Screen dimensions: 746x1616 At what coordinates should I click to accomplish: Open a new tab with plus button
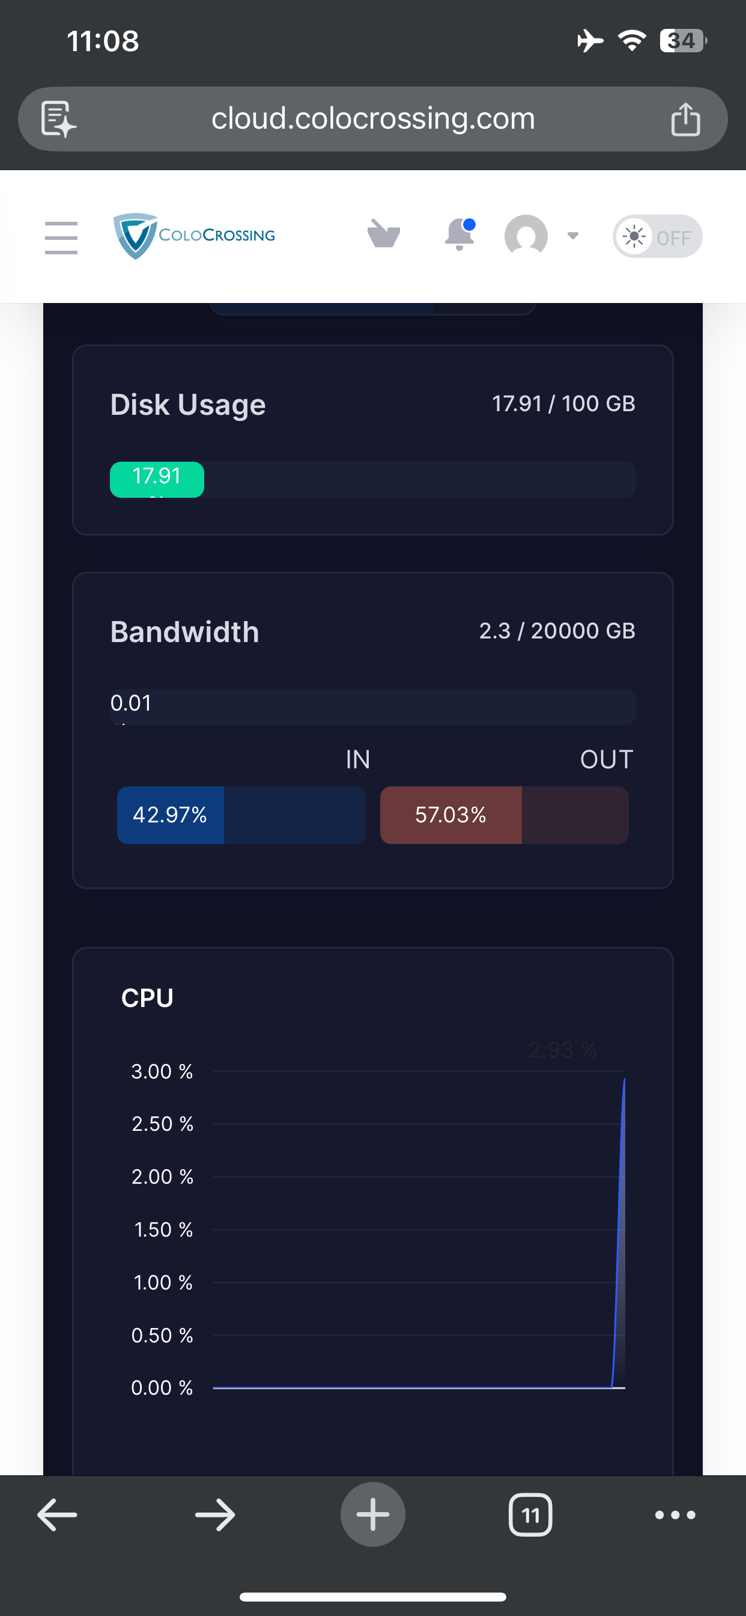coord(373,1514)
